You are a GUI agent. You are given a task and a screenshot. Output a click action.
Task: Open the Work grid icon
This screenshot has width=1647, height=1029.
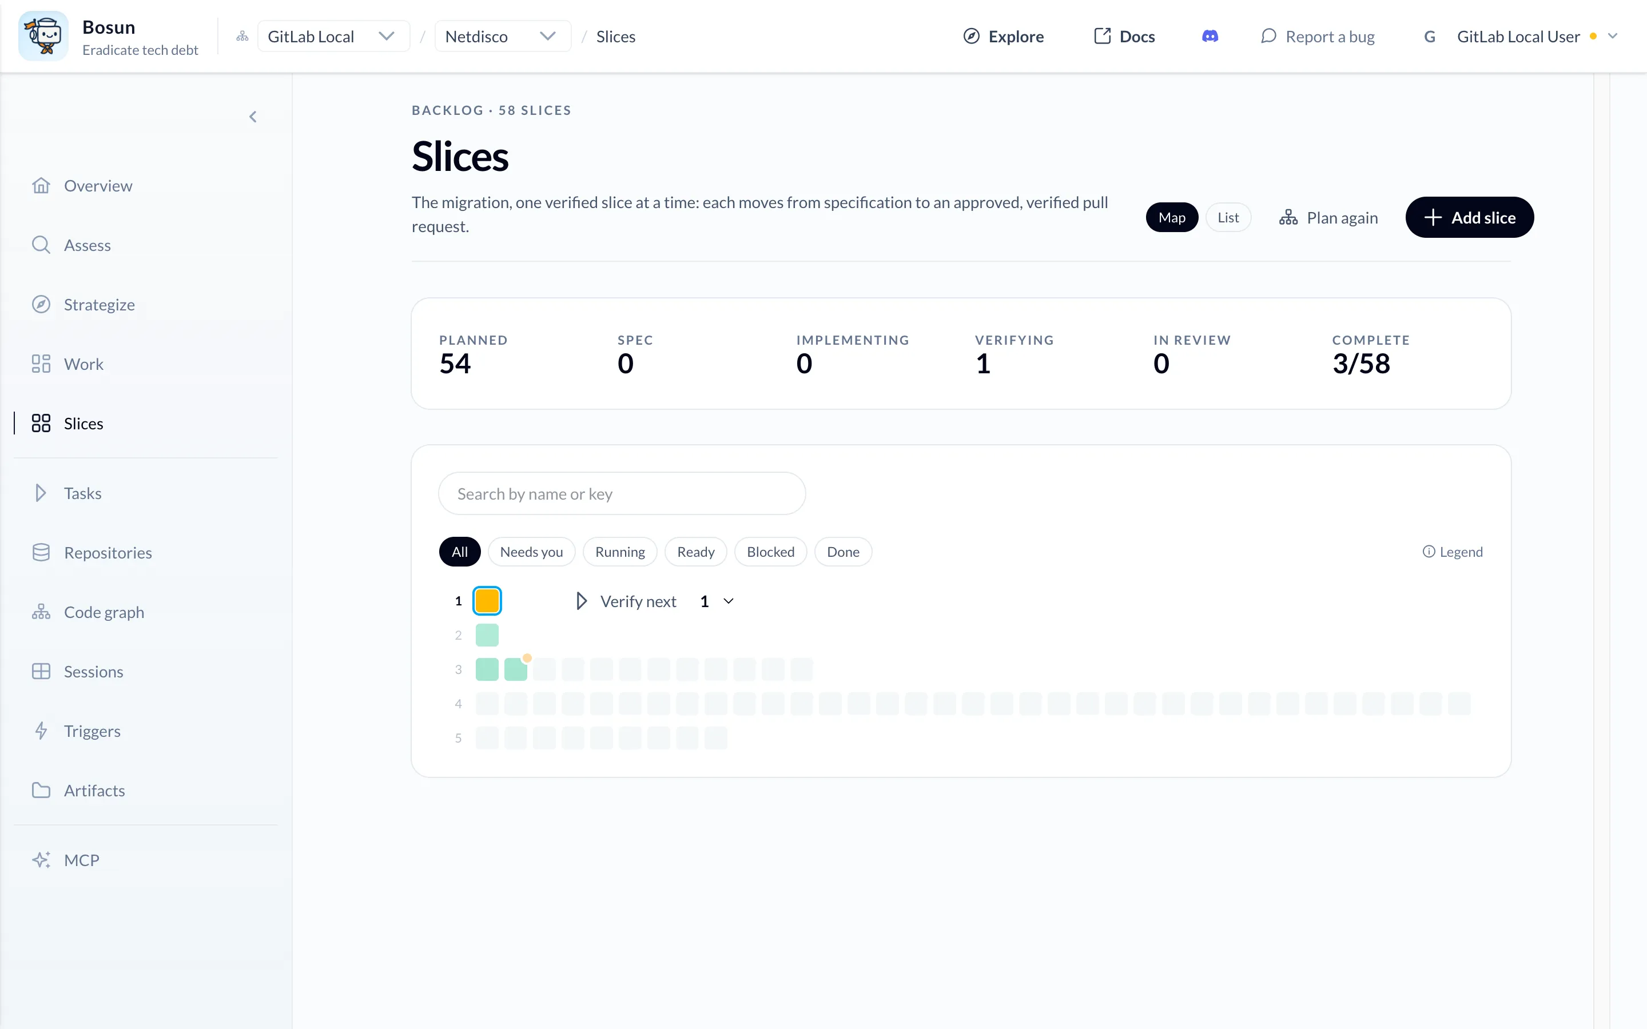tap(41, 364)
